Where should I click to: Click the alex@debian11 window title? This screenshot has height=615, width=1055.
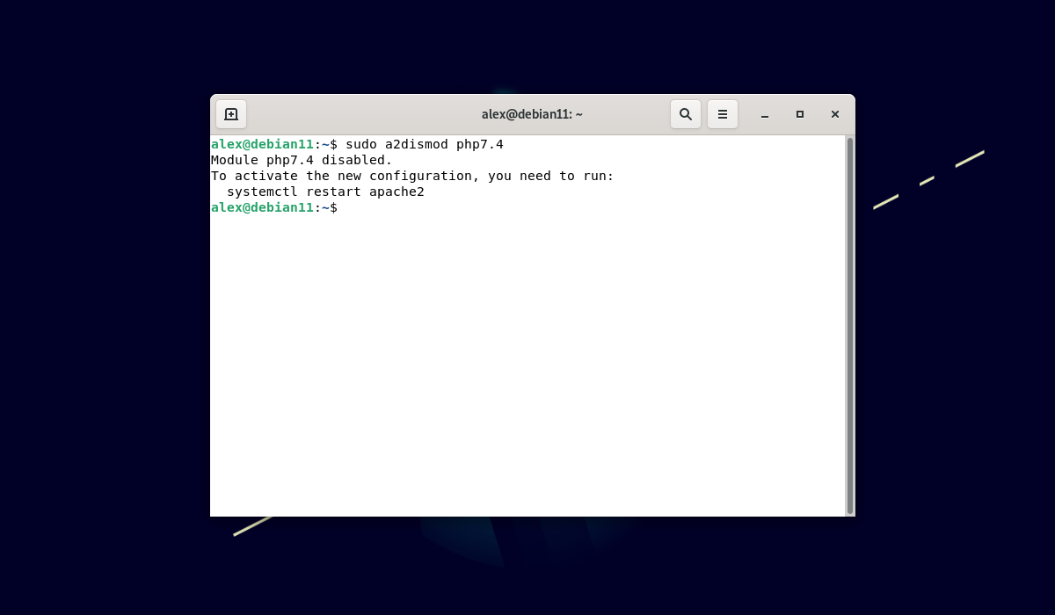[x=532, y=114]
